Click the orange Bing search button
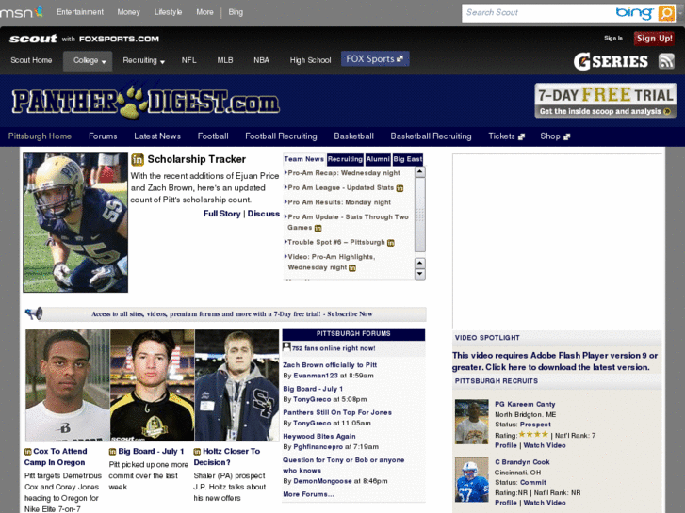This screenshot has height=513, width=685. tap(666, 13)
